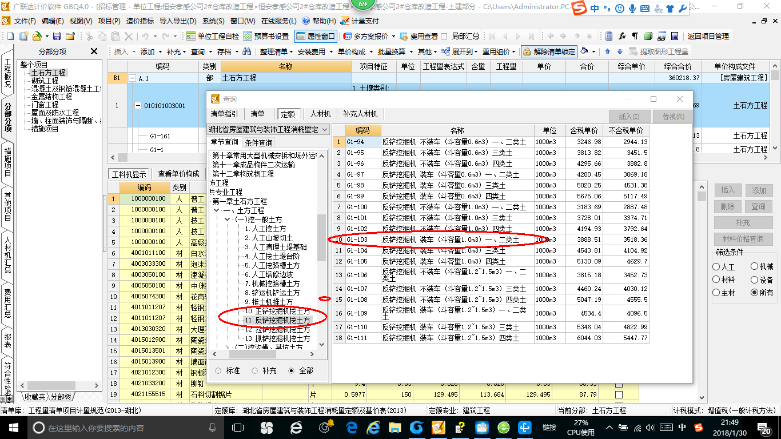The image size is (781, 439).
Task: Switch to the 清单指引 tab
Action: [x=224, y=114]
